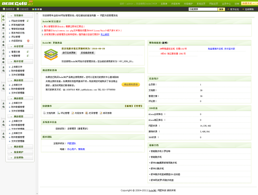Click the 文档列表 quick action icon
This screenshot has width=258, height=195.
click(x=44, y=113)
